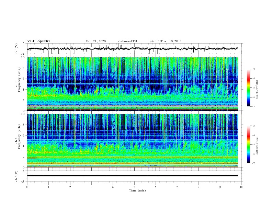The width and height of the screenshot is (272, 210).
Task: Click the ch.2 PSD color bar
Action: click(x=248, y=144)
